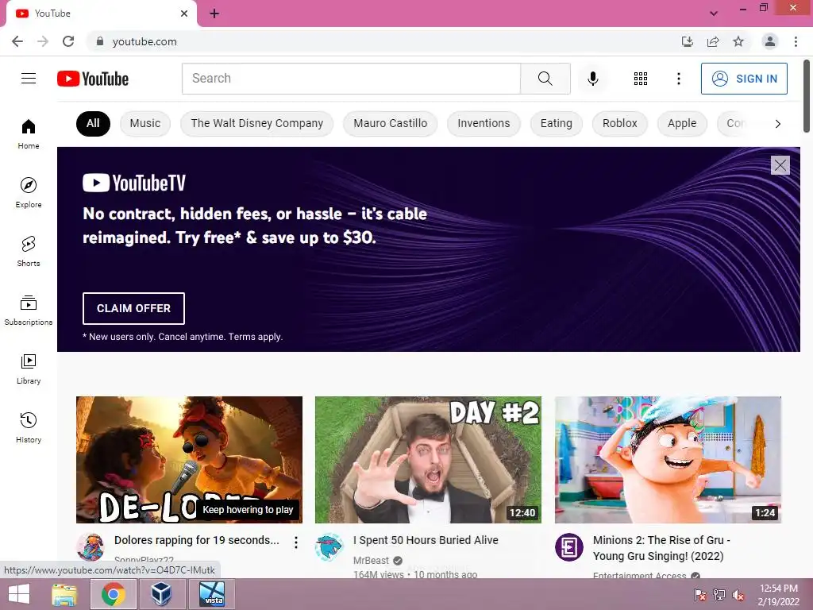
Task: Open the hamburger guide menu
Action: tap(29, 79)
